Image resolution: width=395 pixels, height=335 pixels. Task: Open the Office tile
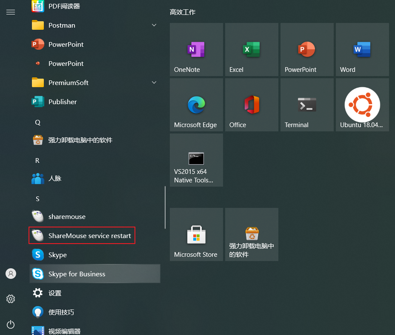pos(252,105)
